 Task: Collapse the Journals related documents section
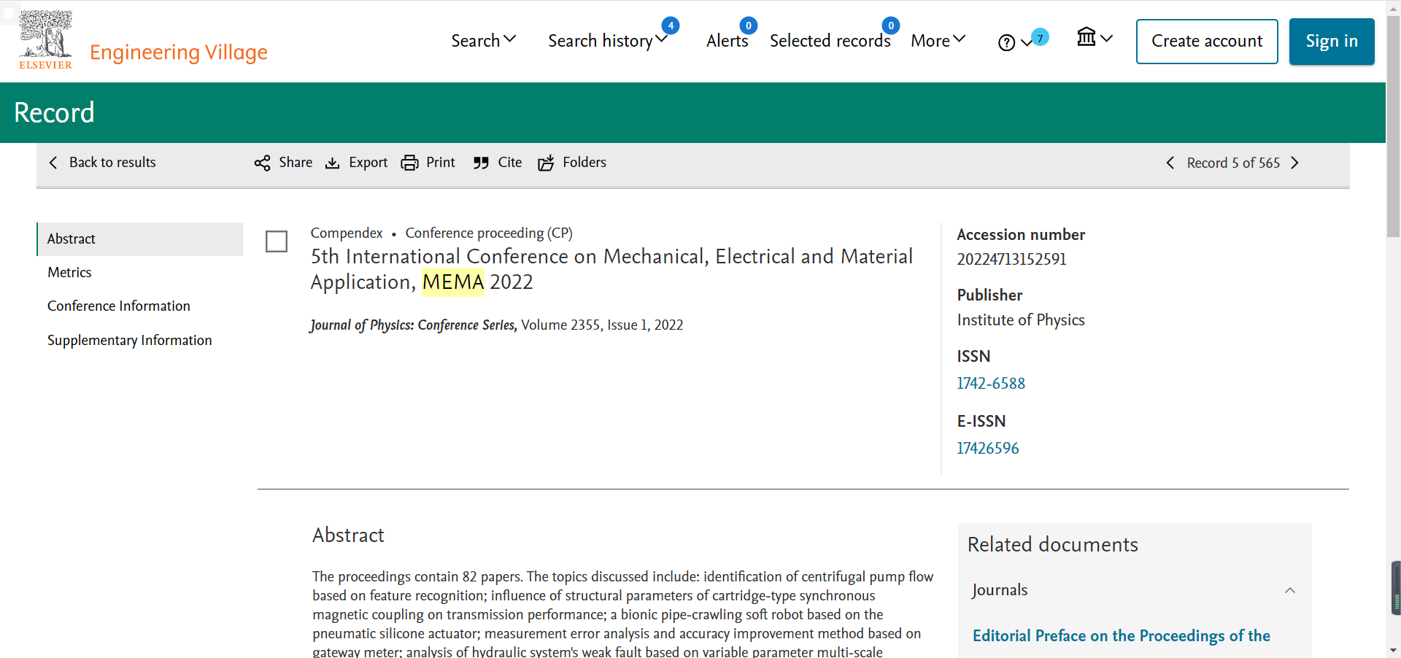pyautogui.click(x=1290, y=590)
